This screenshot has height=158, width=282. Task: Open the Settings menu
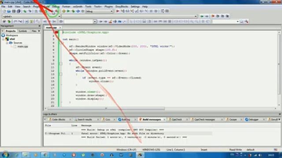coord(135,7)
